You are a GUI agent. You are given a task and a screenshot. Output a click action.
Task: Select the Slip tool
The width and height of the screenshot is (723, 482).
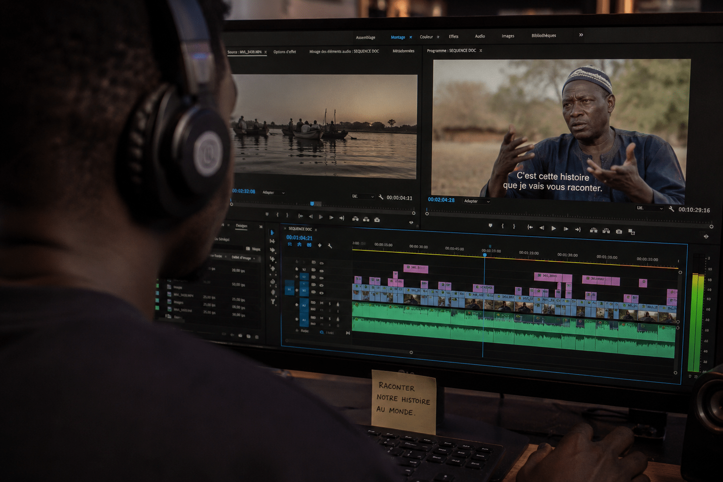pos(273,268)
